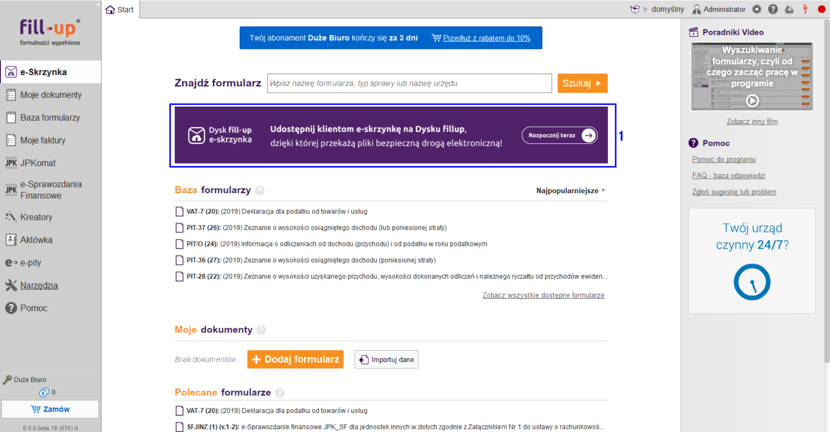Click the cloud drive triangle icon
The width and height of the screenshot is (830, 432).
pyautogui.click(x=789, y=9)
